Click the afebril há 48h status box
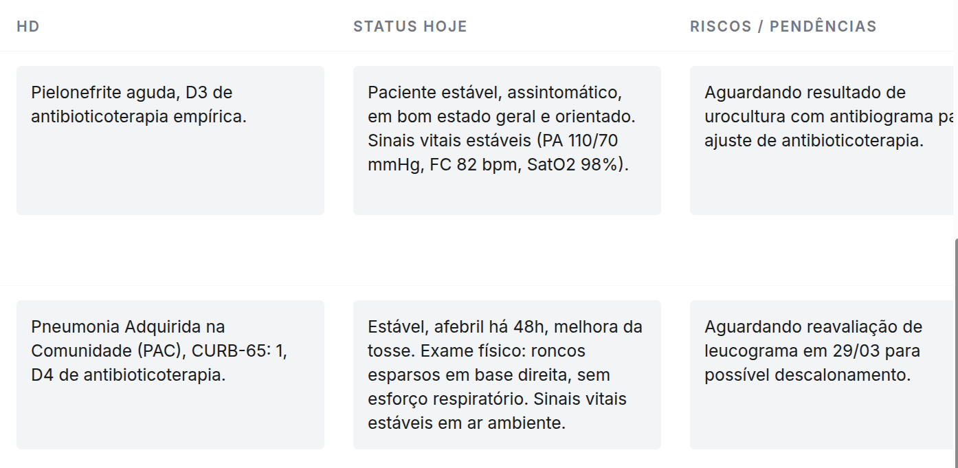 click(x=506, y=375)
